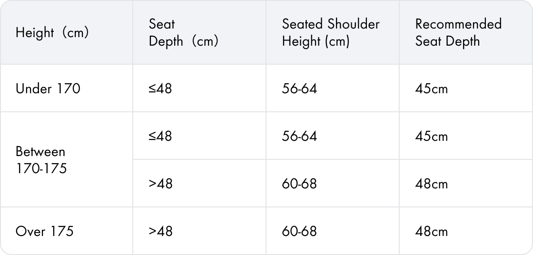The image size is (533, 255).
Task: Click the Seated Shoulder Height (cm) header
Action: 331,32
